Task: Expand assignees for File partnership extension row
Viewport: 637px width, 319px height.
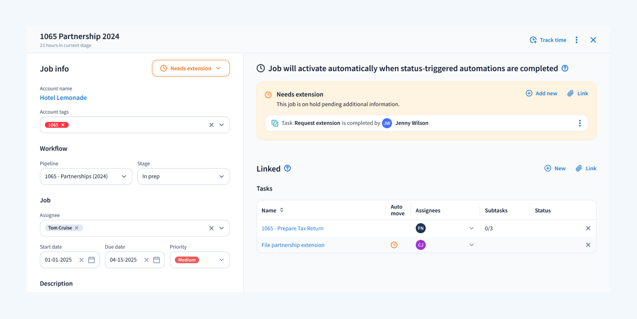Action: click(x=472, y=245)
